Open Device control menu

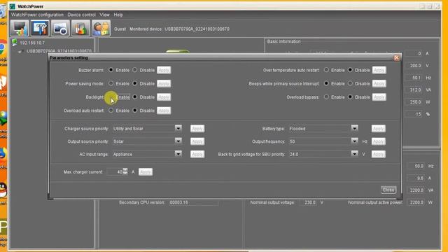pos(81,15)
